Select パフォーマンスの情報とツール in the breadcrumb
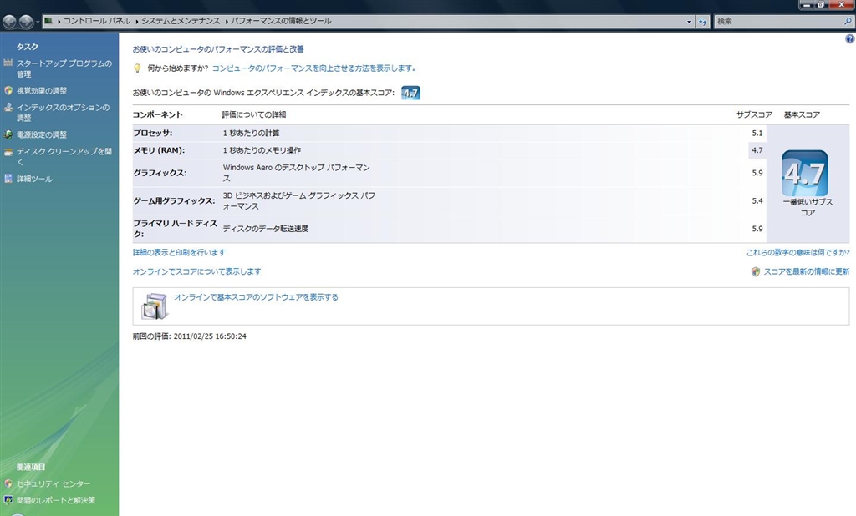This screenshot has width=856, height=516. click(x=281, y=21)
